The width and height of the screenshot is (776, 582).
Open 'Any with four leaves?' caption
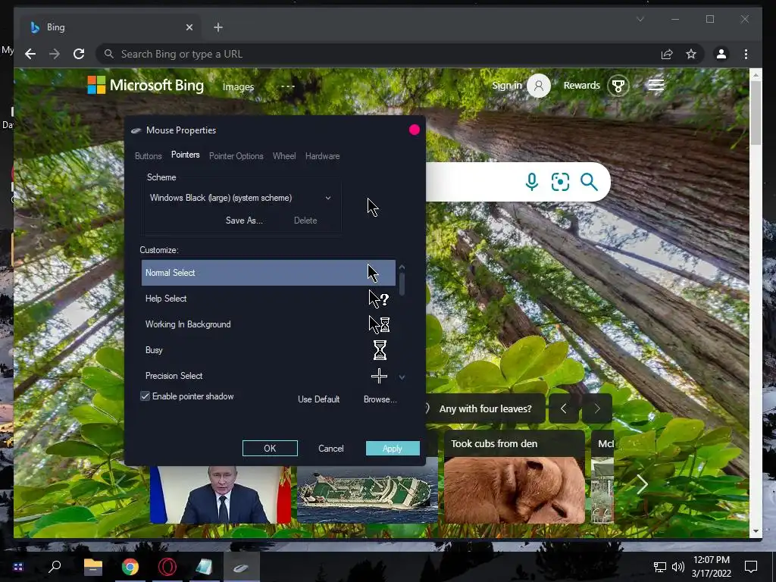(485, 408)
